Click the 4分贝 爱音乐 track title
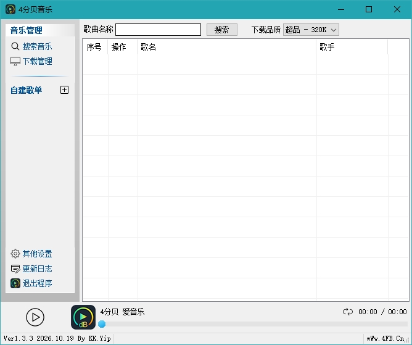Image resolution: width=412 pixels, height=345 pixels. [122, 312]
